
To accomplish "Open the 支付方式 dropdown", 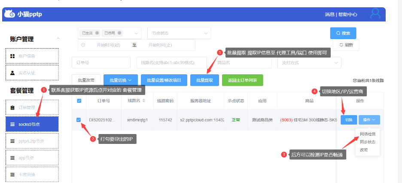I will pos(309,63).
